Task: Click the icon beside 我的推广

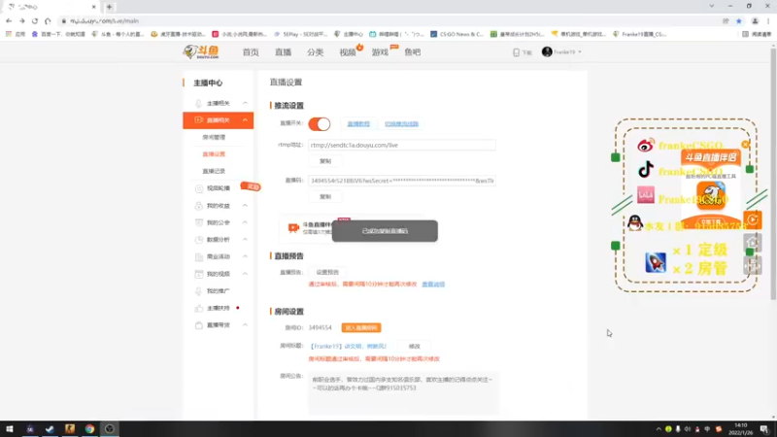Action: pyautogui.click(x=199, y=290)
